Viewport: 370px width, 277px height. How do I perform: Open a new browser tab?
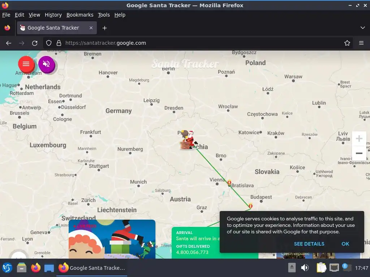click(x=104, y=28)
